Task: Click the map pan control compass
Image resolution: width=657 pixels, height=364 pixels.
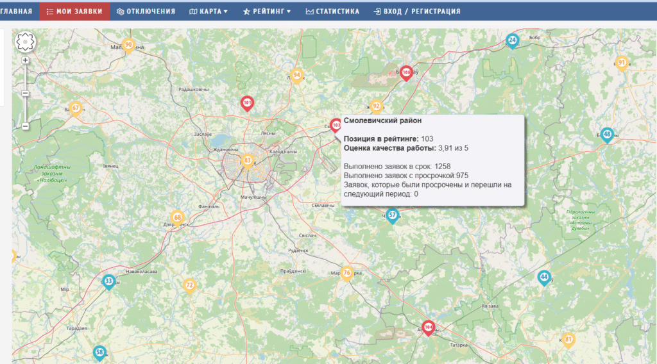Action: point(26,42)
